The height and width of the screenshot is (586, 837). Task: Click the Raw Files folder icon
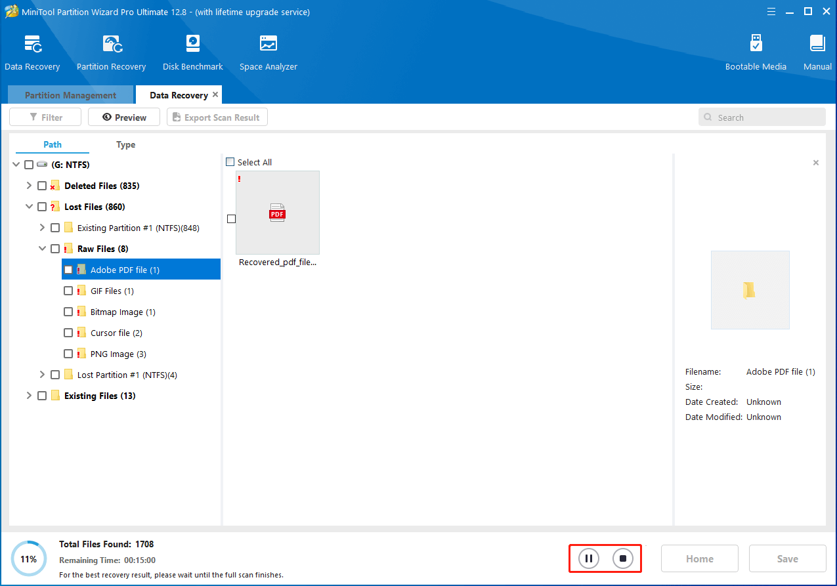[68, 249]
